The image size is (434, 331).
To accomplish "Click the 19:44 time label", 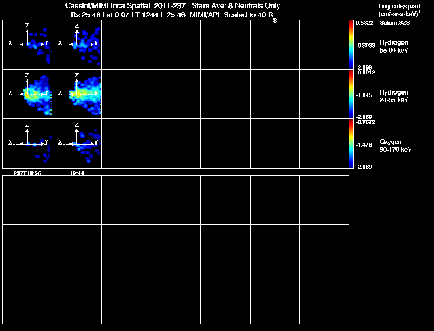I will point(76,173).
